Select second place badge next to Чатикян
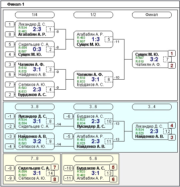The height and width of the screenshot is (187, 180). click(x=172, y=66)
